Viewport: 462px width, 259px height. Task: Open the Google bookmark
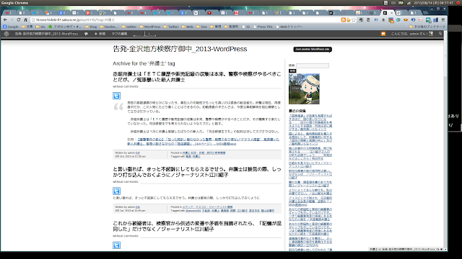pyautogui.click(x=11, y=27)
